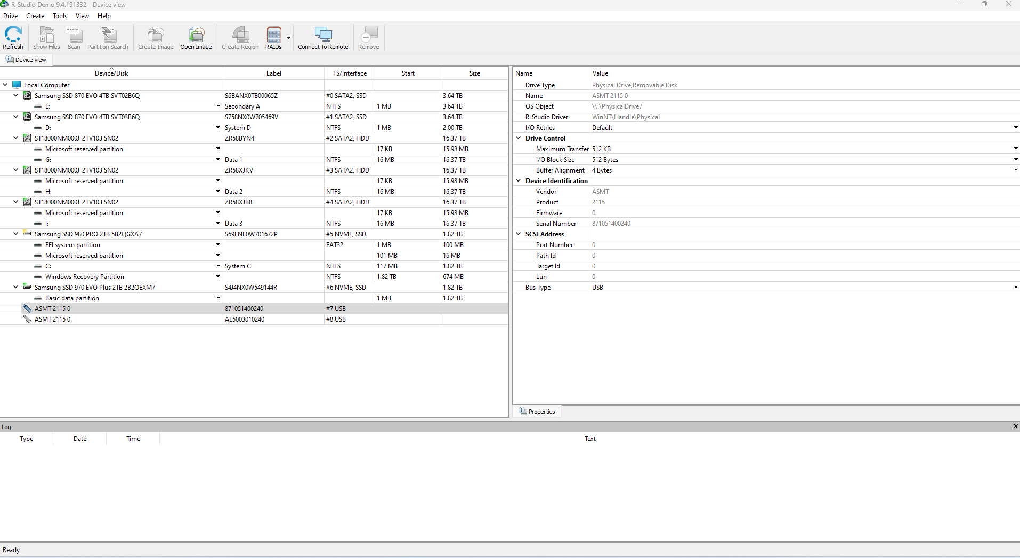Sort by the Label column header
This screenshot has width=1020, height=558.
(x=274, y=73)
